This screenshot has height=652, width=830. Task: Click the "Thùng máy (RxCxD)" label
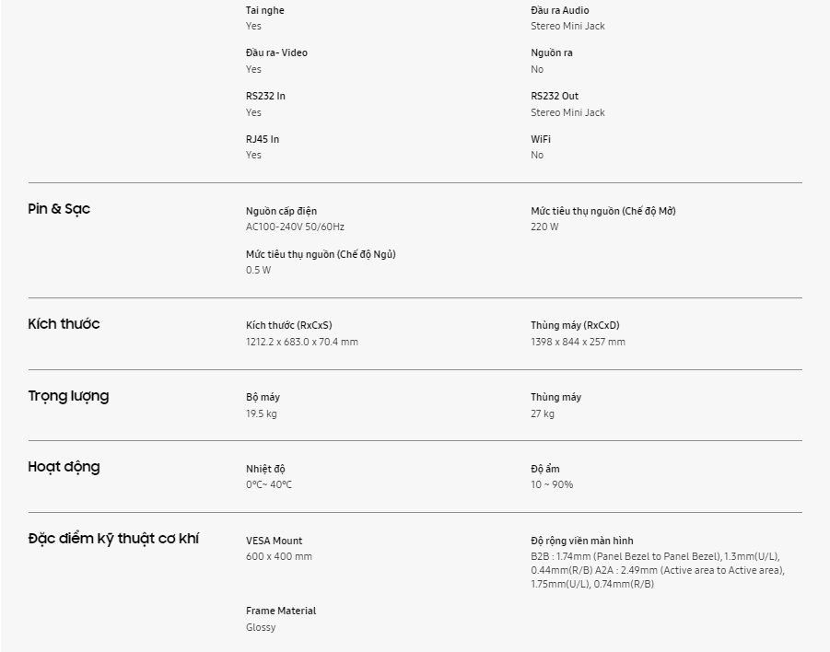pyautogui.click(x=575, y=325)
